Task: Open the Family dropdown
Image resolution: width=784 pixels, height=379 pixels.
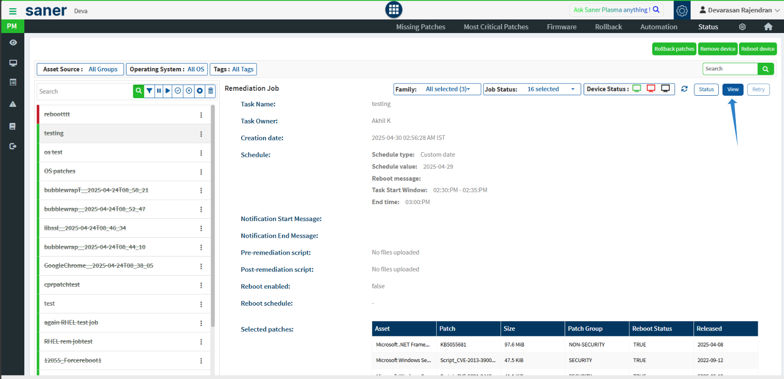Action: pos(437,89)
